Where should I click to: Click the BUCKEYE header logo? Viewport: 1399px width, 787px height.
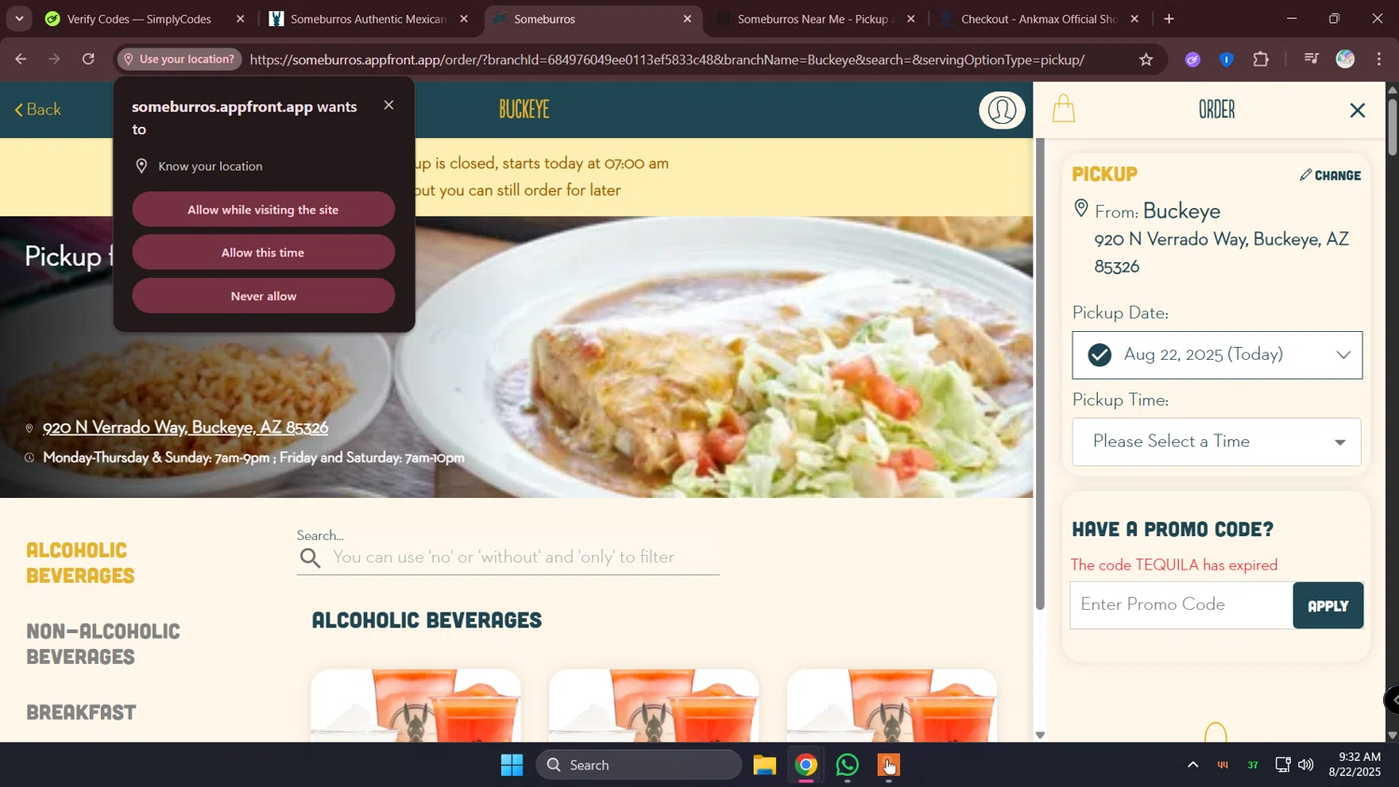coord(524,110)
